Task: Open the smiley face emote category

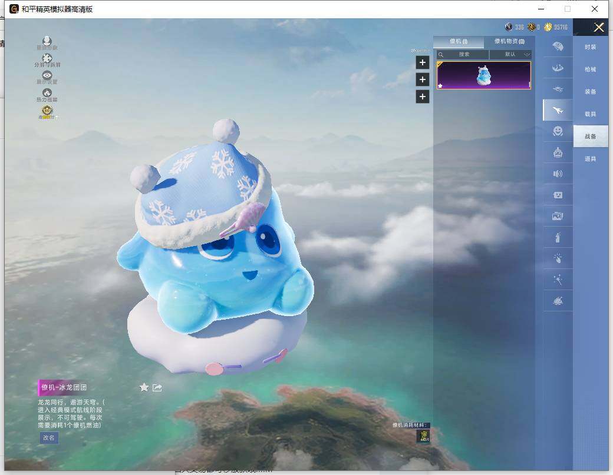Action: (x=558, y=131)
